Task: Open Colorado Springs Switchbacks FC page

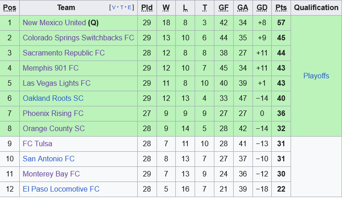Action: click(78, 38)
